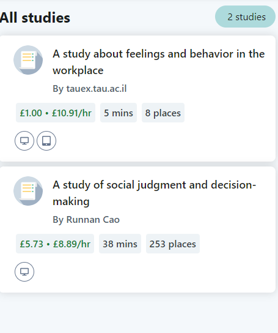This screenshot has width=278, height=333.
Task: Open the feelings and behavior workplace study
Action: pos(159,62)
